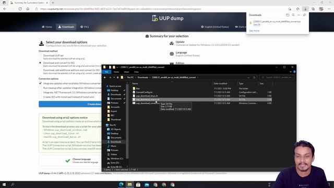334x188 pixels.
Task: Click File Explorer search box
Action: coord(277,78)
